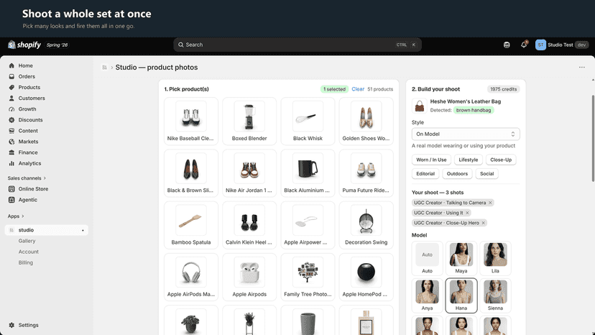This screenshot has width=595, height=335.
Task: Pick the Nike Baseball Cleats product
Action: coord(191,121)
